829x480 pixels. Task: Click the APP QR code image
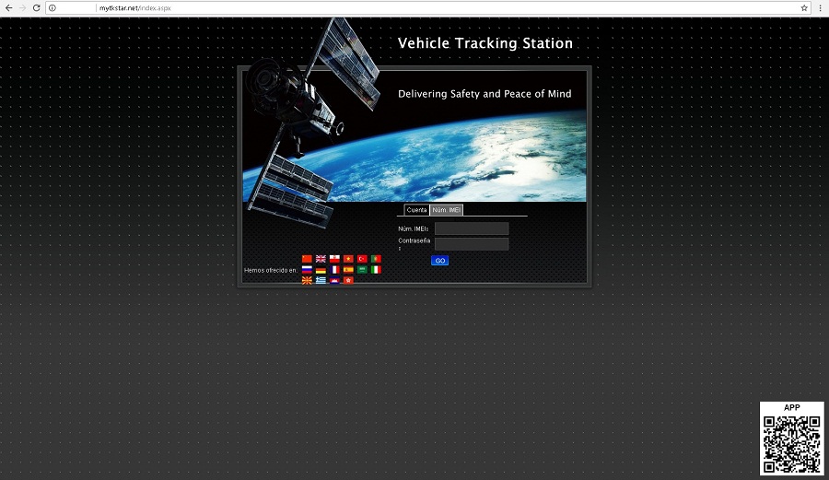(791, 444)
